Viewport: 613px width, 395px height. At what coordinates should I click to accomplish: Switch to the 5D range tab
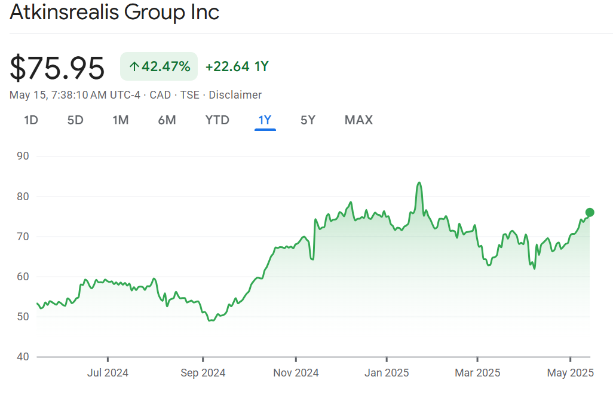point(75,120)
